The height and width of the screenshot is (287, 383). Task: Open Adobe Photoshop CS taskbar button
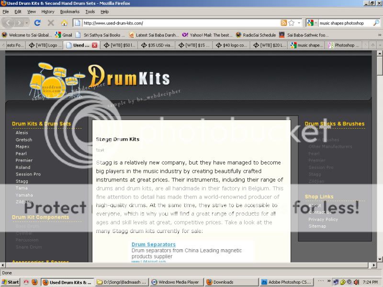(287, 282)
